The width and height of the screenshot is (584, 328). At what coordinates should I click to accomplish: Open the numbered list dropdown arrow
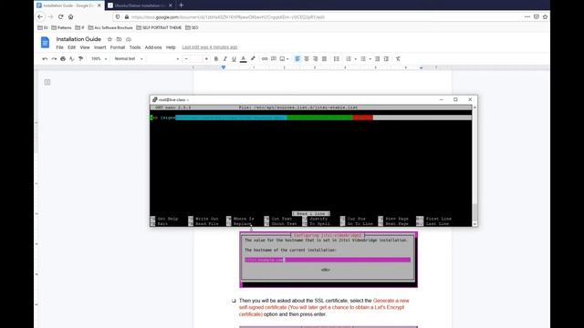point(355,59)
